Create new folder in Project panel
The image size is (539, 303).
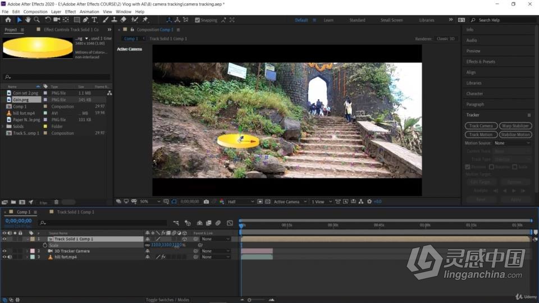click(13, 203)
